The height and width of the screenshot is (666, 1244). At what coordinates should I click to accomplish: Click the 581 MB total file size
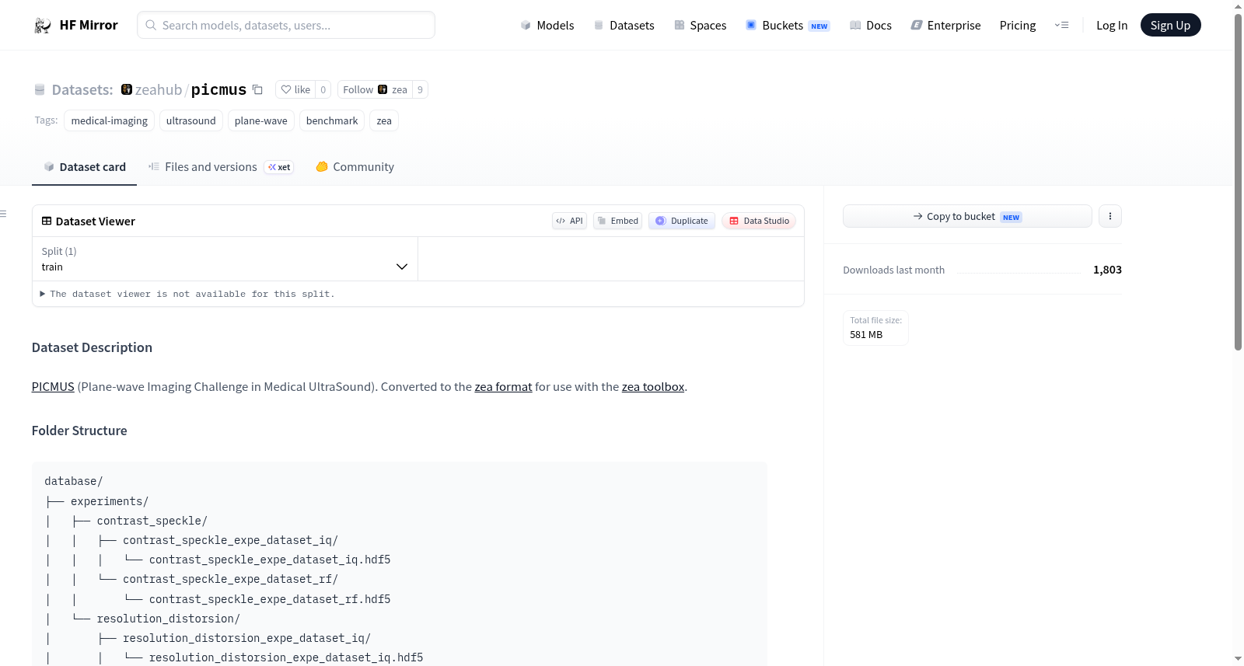866,335
